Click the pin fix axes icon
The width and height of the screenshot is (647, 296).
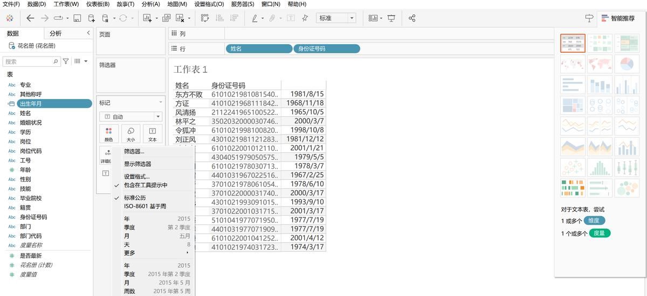[305, 18]
